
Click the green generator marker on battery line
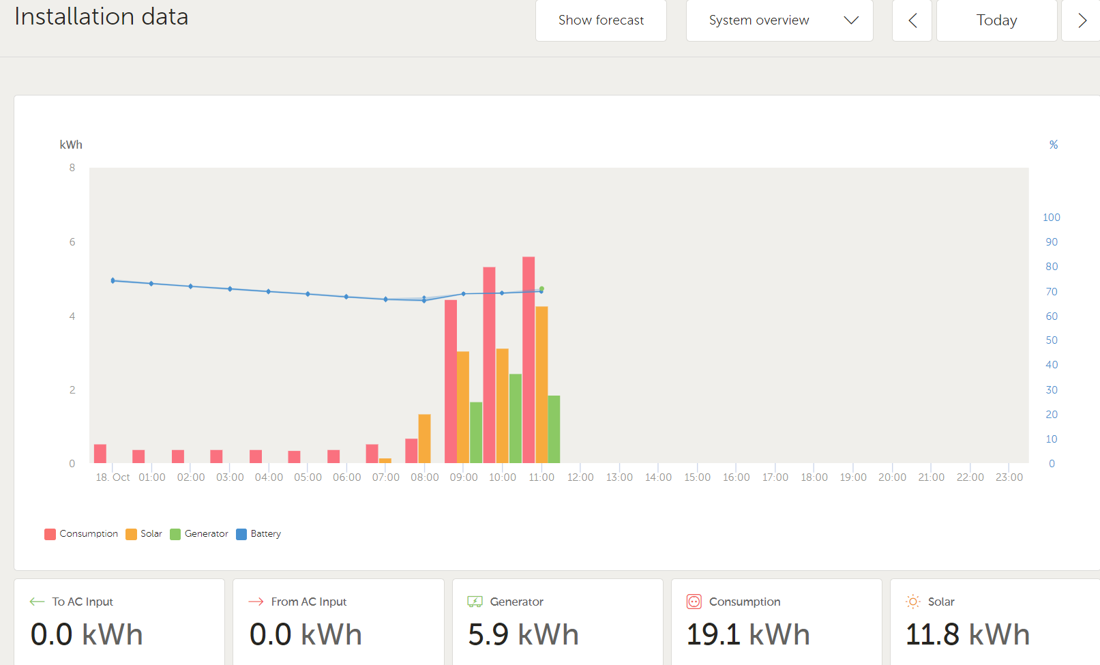tap(541, 289)
